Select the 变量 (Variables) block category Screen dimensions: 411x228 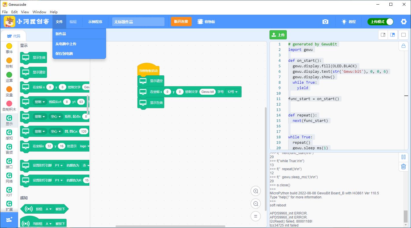pyautogui.click(x=9, y=91)
